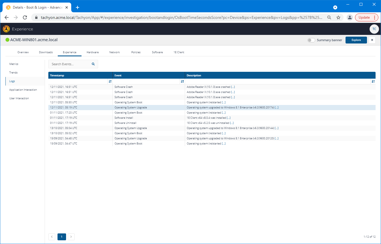The height and width of the screenshot is (244, 381).
Task: Switch to the Network tab
Action: point(114,52)
